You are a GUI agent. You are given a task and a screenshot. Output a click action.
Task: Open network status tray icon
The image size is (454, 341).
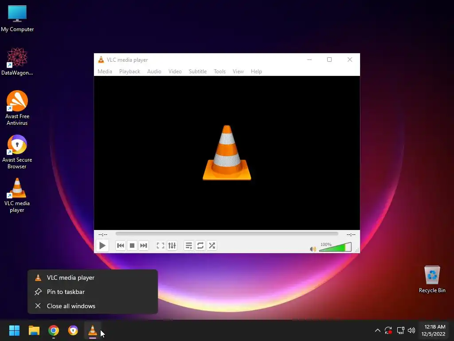[400, 330]
